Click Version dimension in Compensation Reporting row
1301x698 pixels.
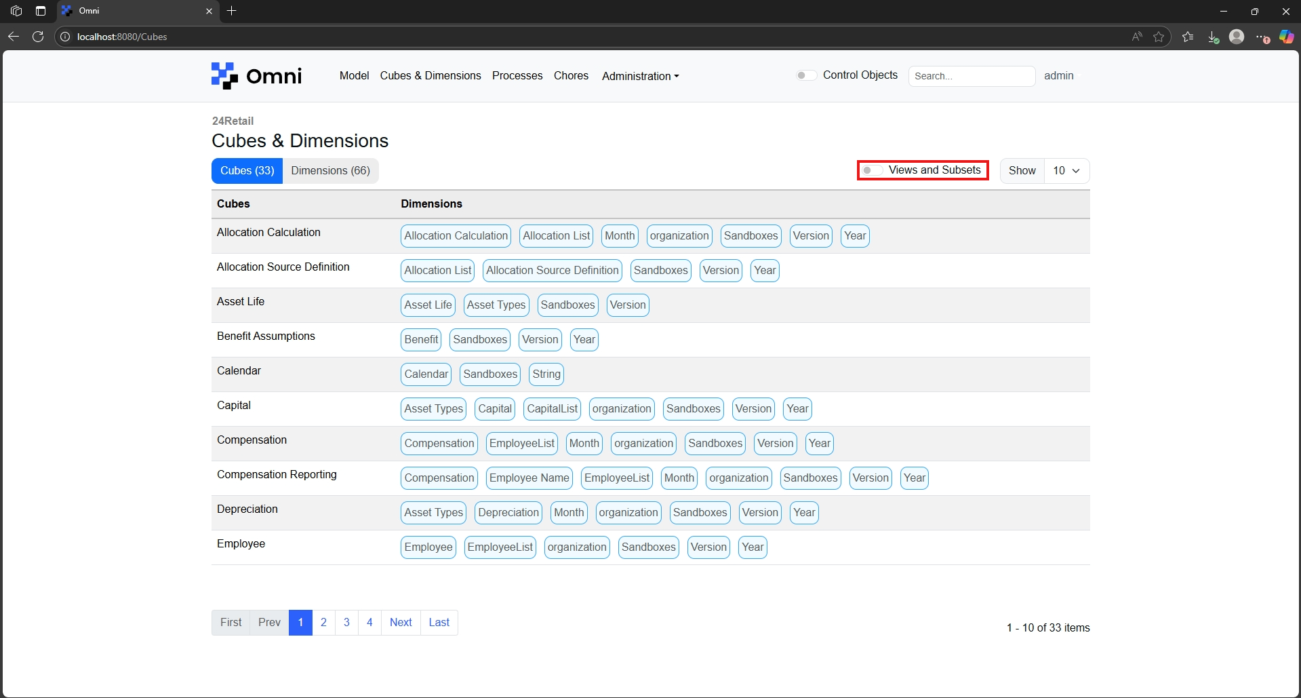870,478
